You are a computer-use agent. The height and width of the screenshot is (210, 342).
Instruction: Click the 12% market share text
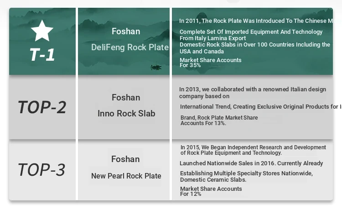[211, 191]
